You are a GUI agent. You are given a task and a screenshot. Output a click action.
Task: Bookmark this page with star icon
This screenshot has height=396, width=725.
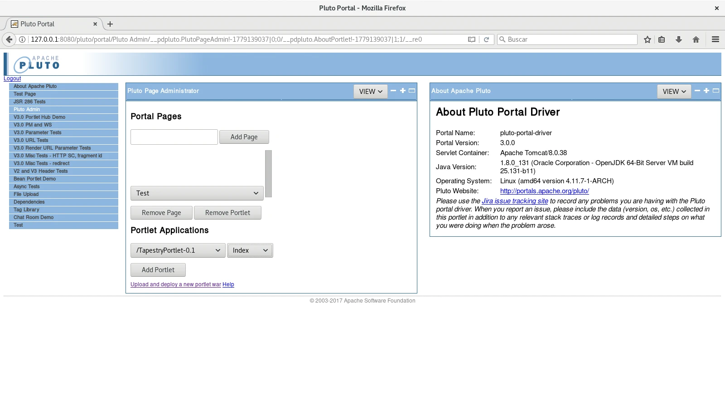pyautogui.click(x=648, y=39)
